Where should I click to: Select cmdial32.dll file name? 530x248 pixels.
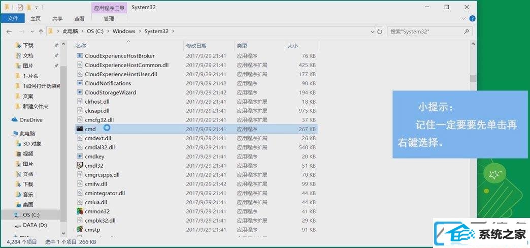tap(100, 147)
